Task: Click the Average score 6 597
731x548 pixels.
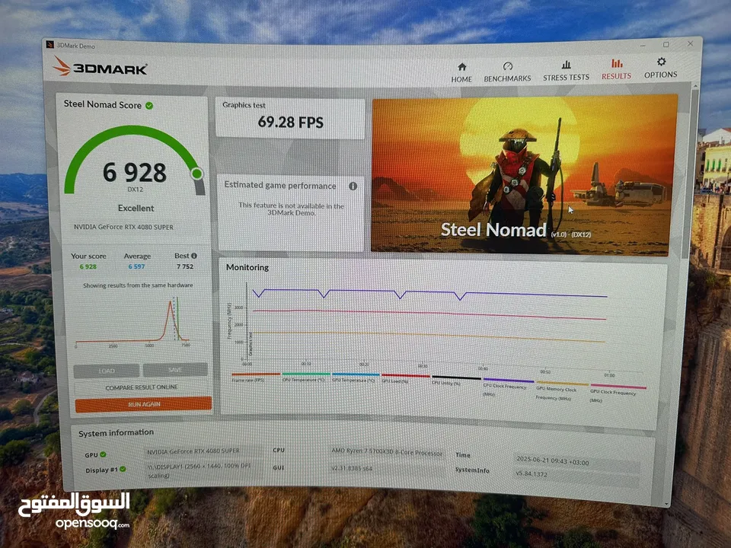Action: (x=136, y=266)
